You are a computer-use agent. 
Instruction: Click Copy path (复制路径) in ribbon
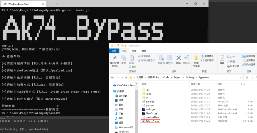click(x=144, y=56)
